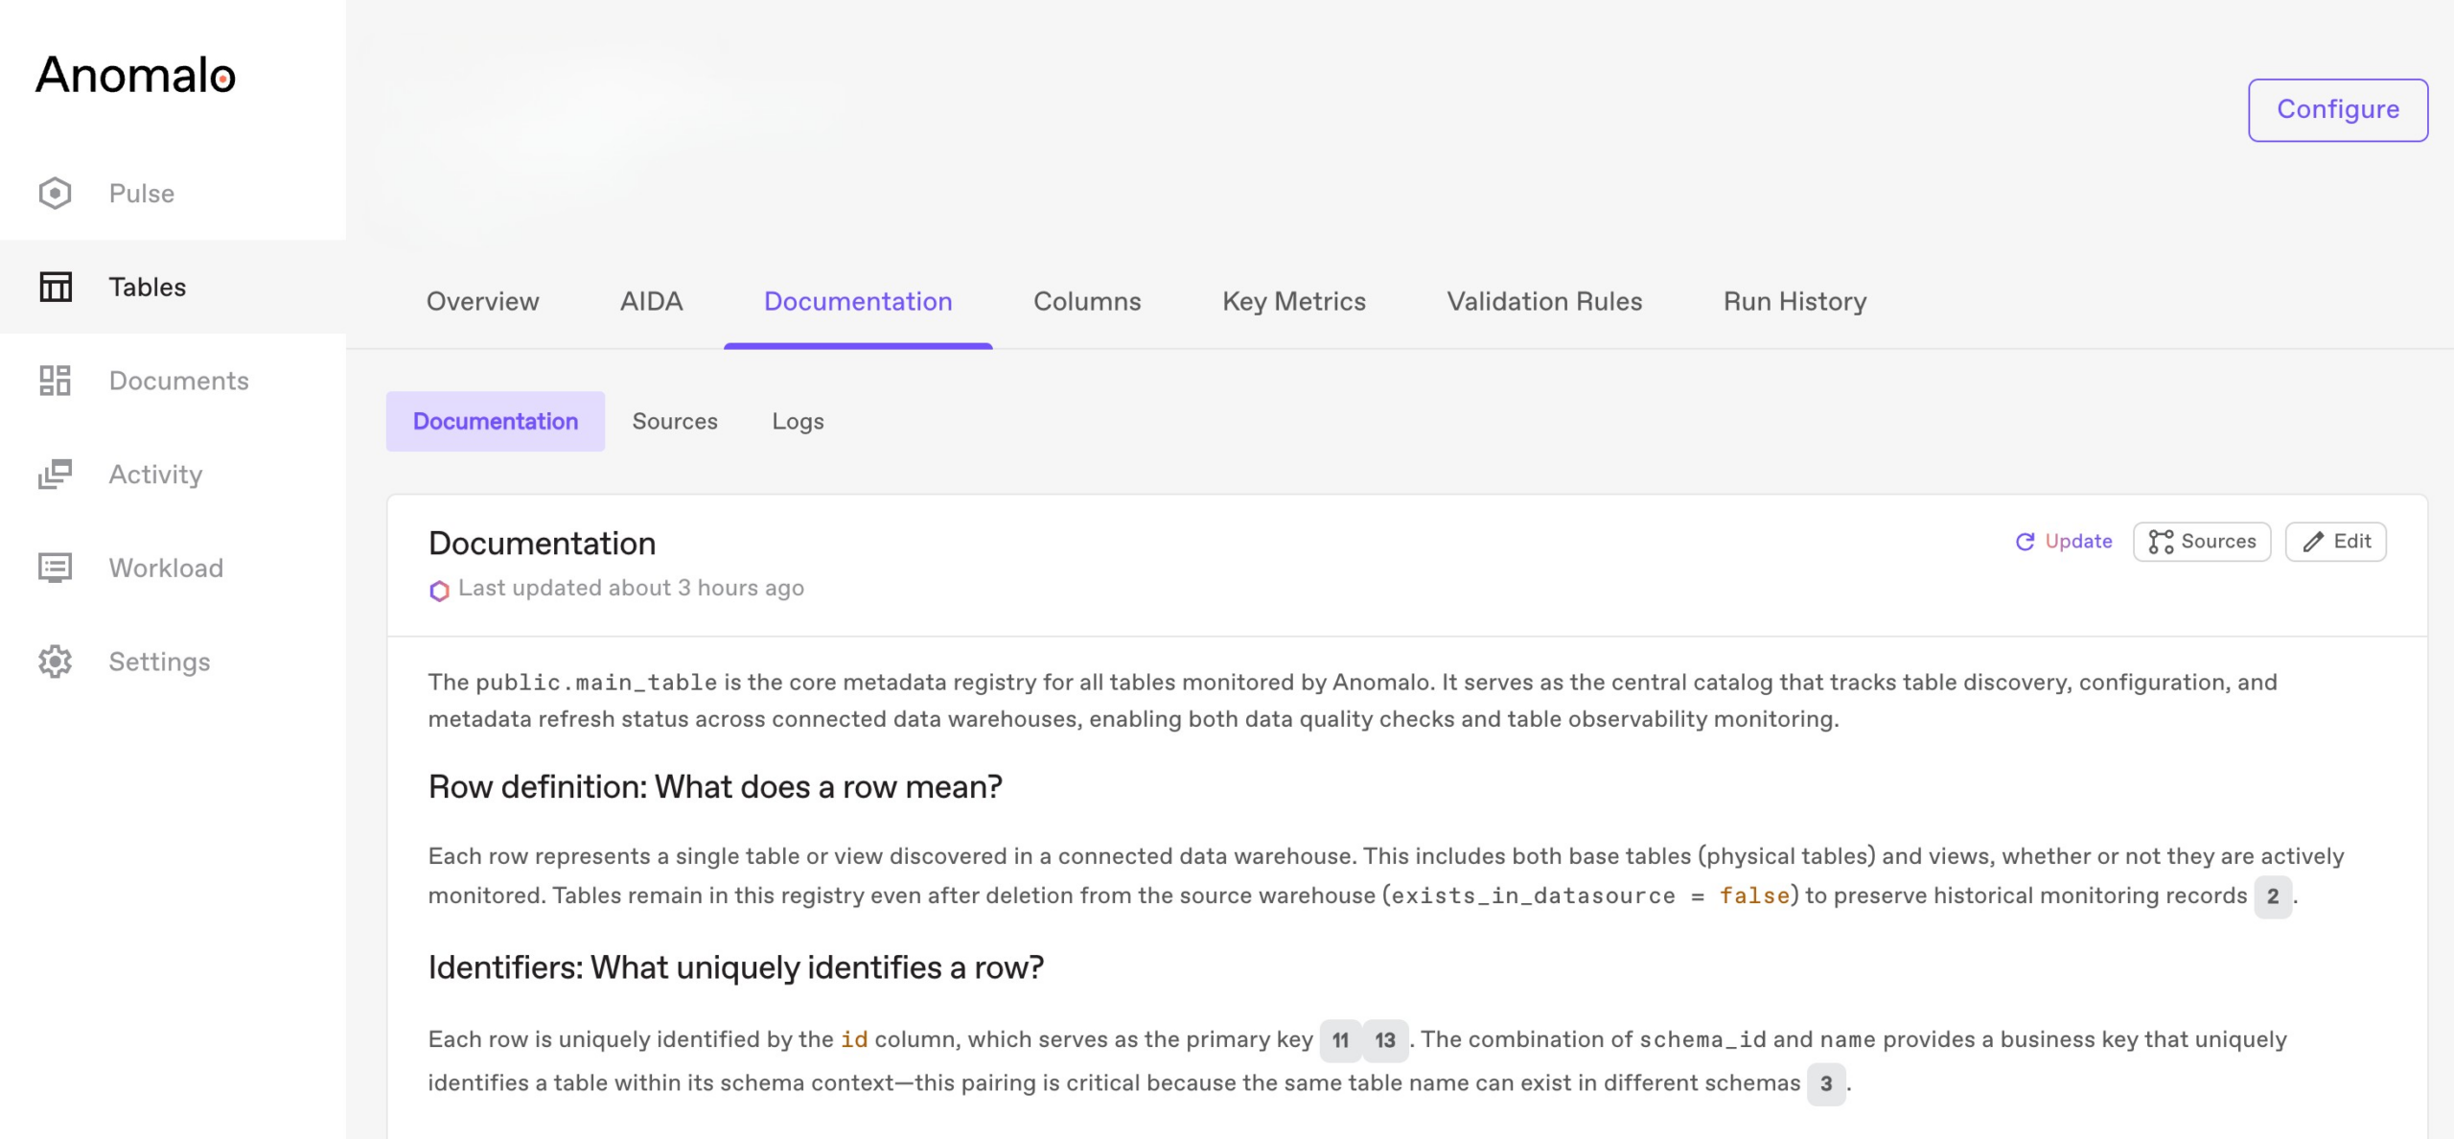
Task: Click the Tables grid icon in sidebar
Action: click(x=55, y=287)
